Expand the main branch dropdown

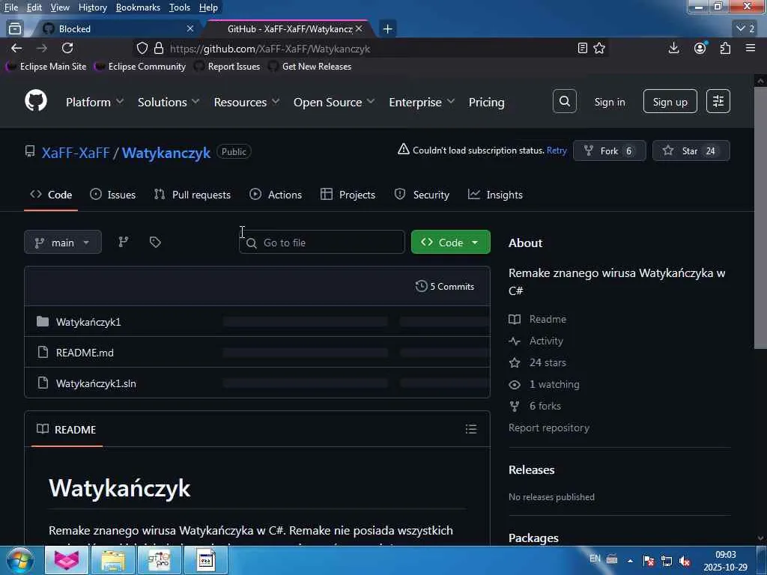click(63, 242)
